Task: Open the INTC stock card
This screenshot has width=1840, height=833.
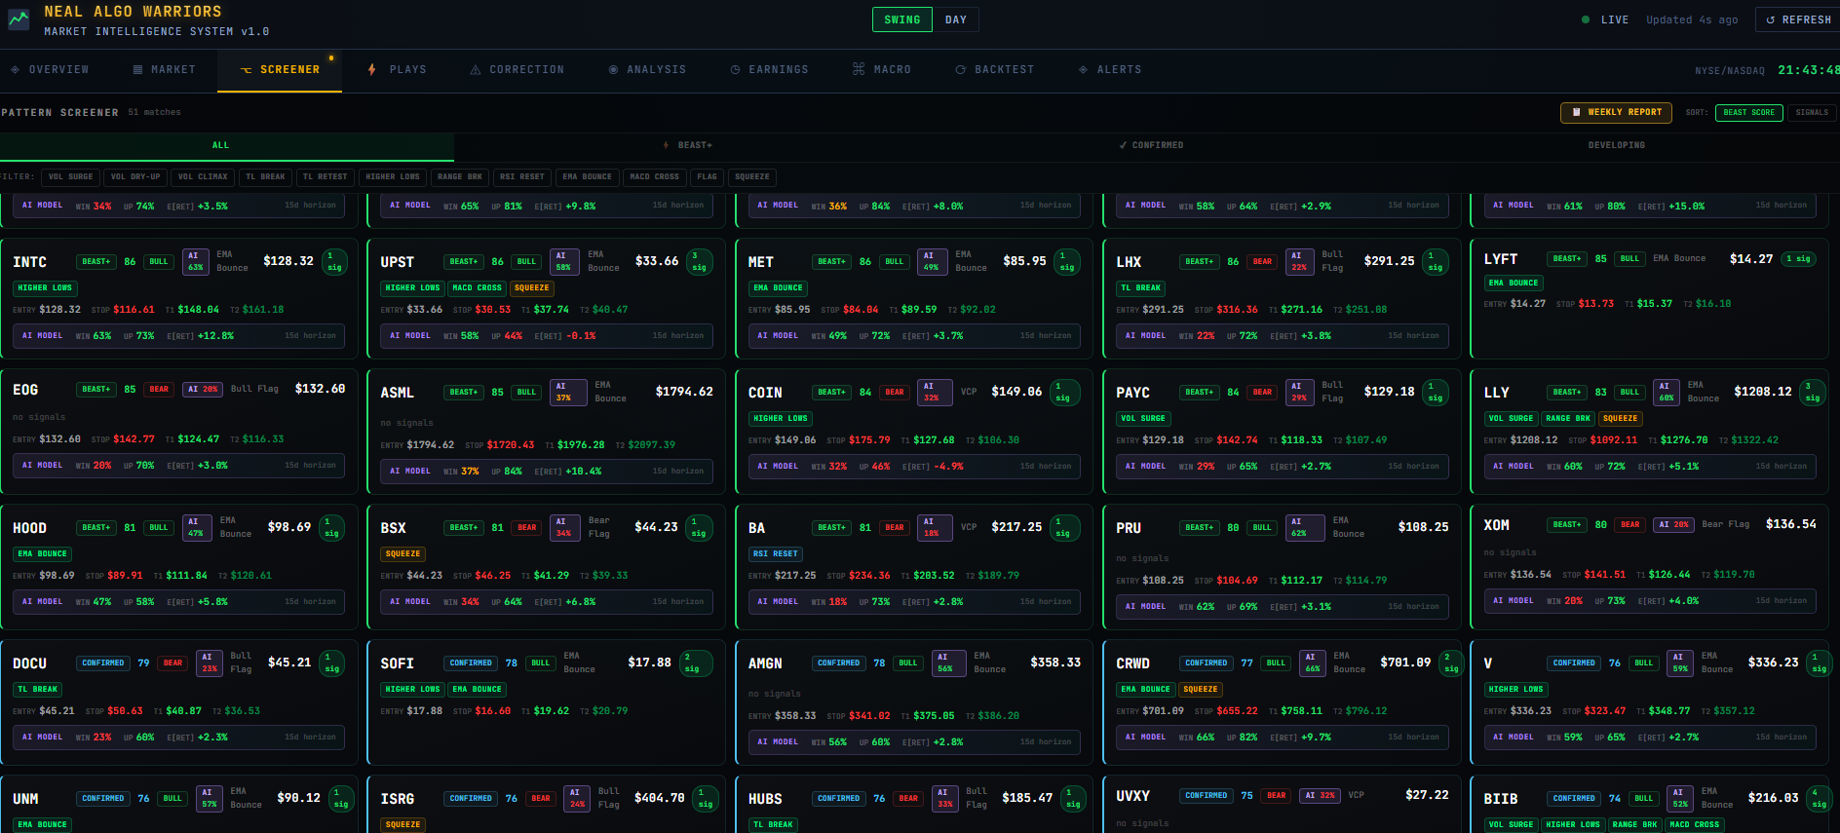Action: coord(178,298)
